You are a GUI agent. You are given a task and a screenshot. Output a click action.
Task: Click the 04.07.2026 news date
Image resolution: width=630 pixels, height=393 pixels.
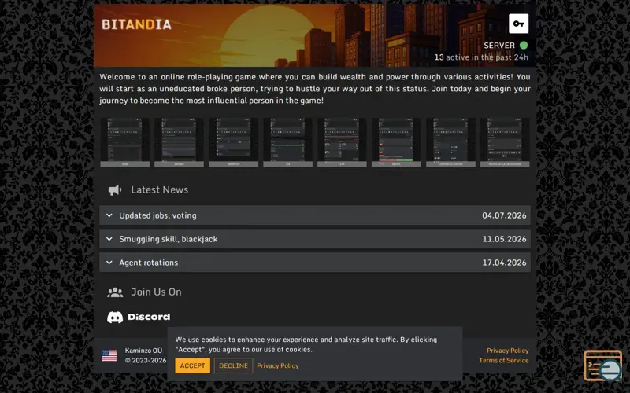point(504,215)
